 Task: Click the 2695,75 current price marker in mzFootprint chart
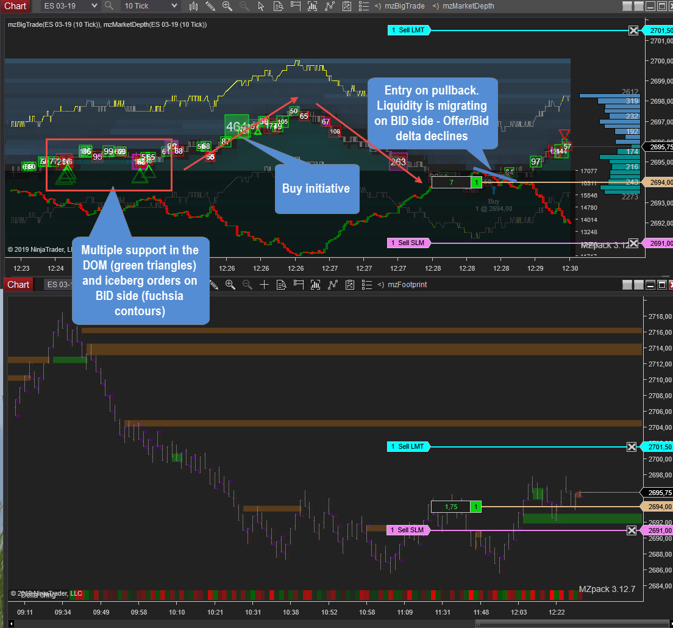pyautogui.click(x=657, y=493)
